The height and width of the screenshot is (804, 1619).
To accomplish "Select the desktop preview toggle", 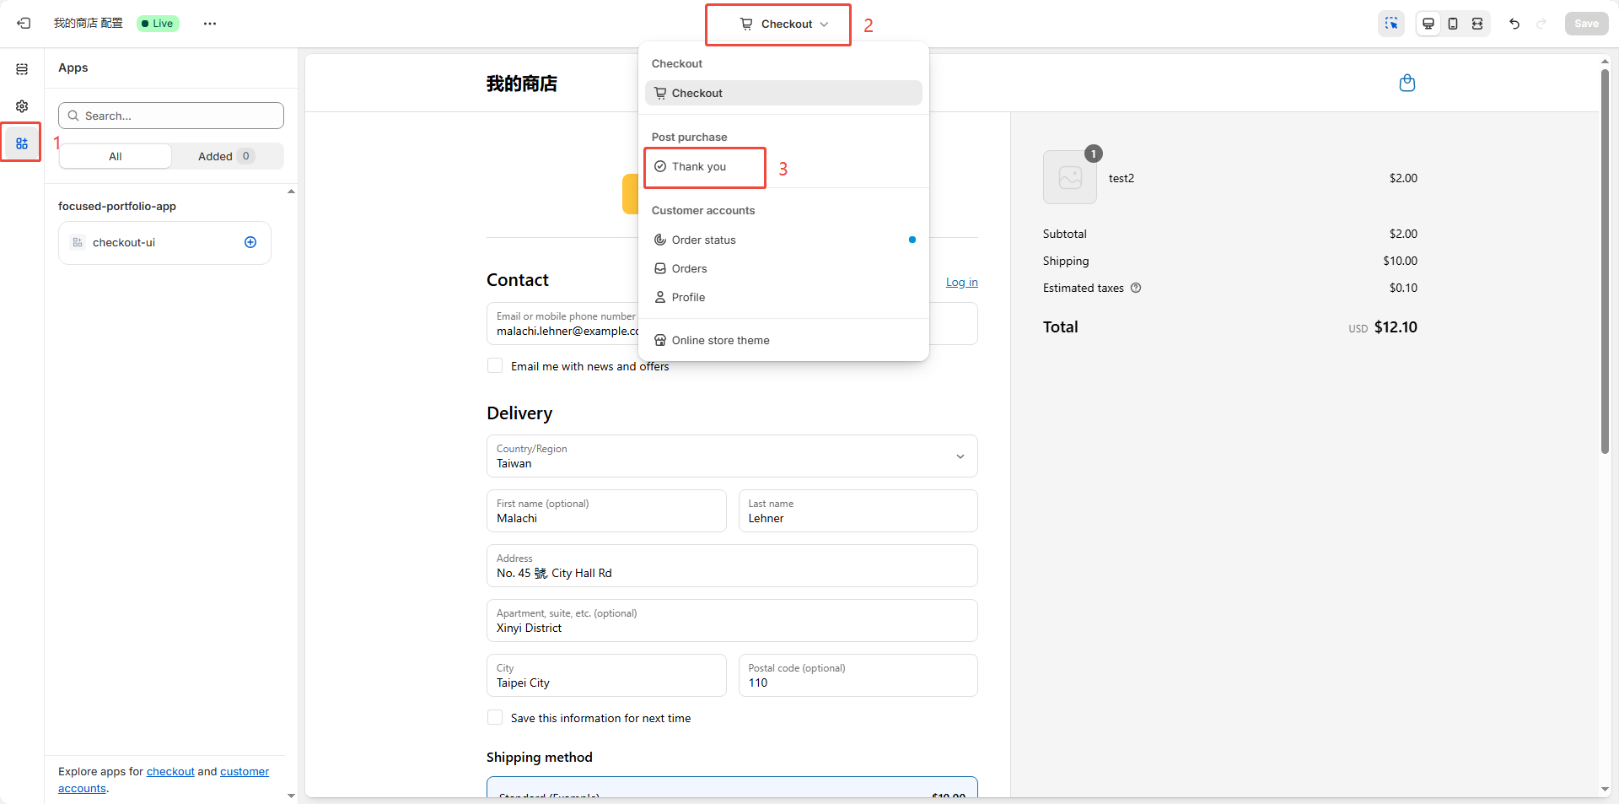I will pos(1428,24).
